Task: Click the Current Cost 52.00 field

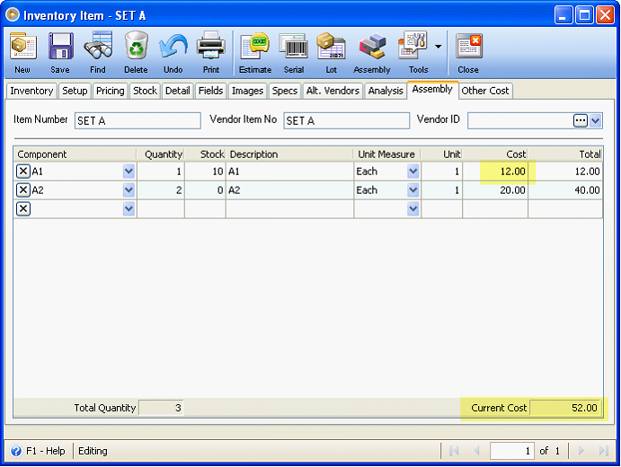Action: coord(565,408)
